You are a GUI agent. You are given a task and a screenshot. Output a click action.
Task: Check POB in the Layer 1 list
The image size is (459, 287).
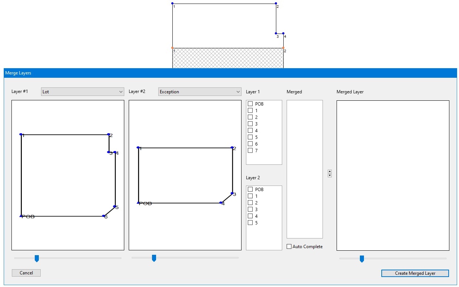pos(250,104)
